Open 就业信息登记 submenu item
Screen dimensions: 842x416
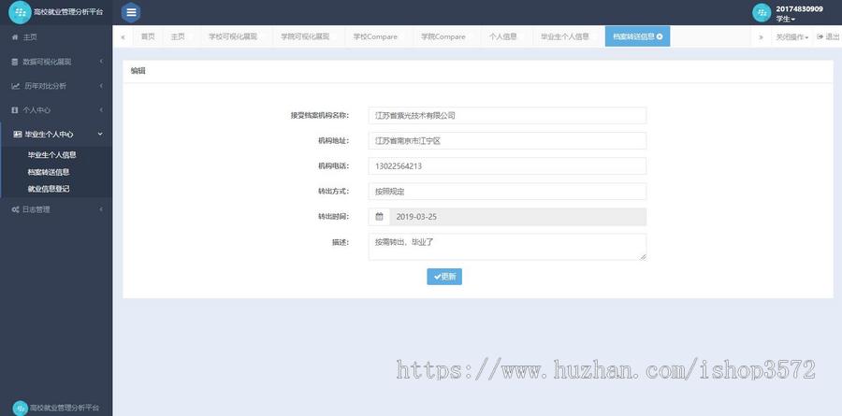tap(49, 189)
